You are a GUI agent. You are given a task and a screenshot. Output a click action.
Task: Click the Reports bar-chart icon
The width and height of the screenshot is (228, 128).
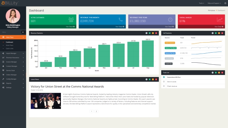(x=3, y=83)
